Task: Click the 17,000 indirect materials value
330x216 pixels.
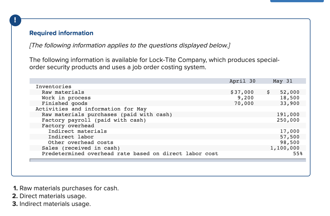Action: (290, 131)
